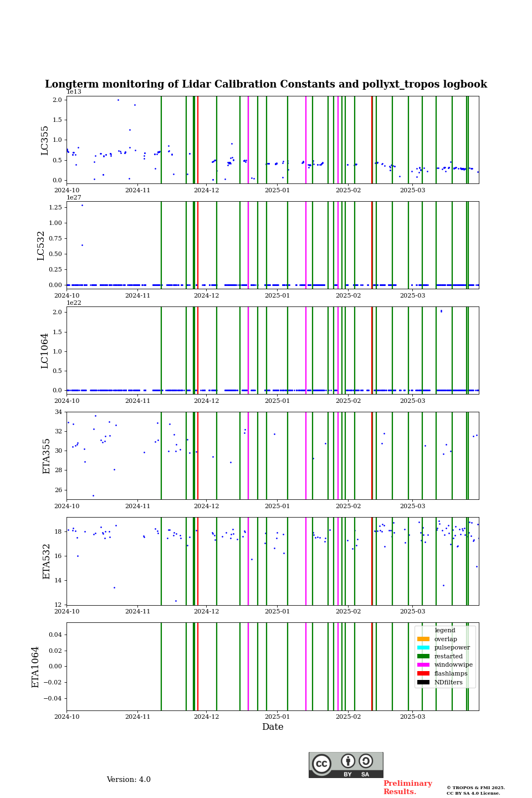Click the Creative Commons CC icon
The image size is (532, 798).
321,764
